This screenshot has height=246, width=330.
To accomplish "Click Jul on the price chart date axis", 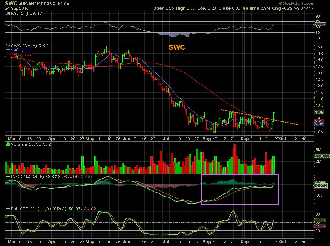I will 166,139.
